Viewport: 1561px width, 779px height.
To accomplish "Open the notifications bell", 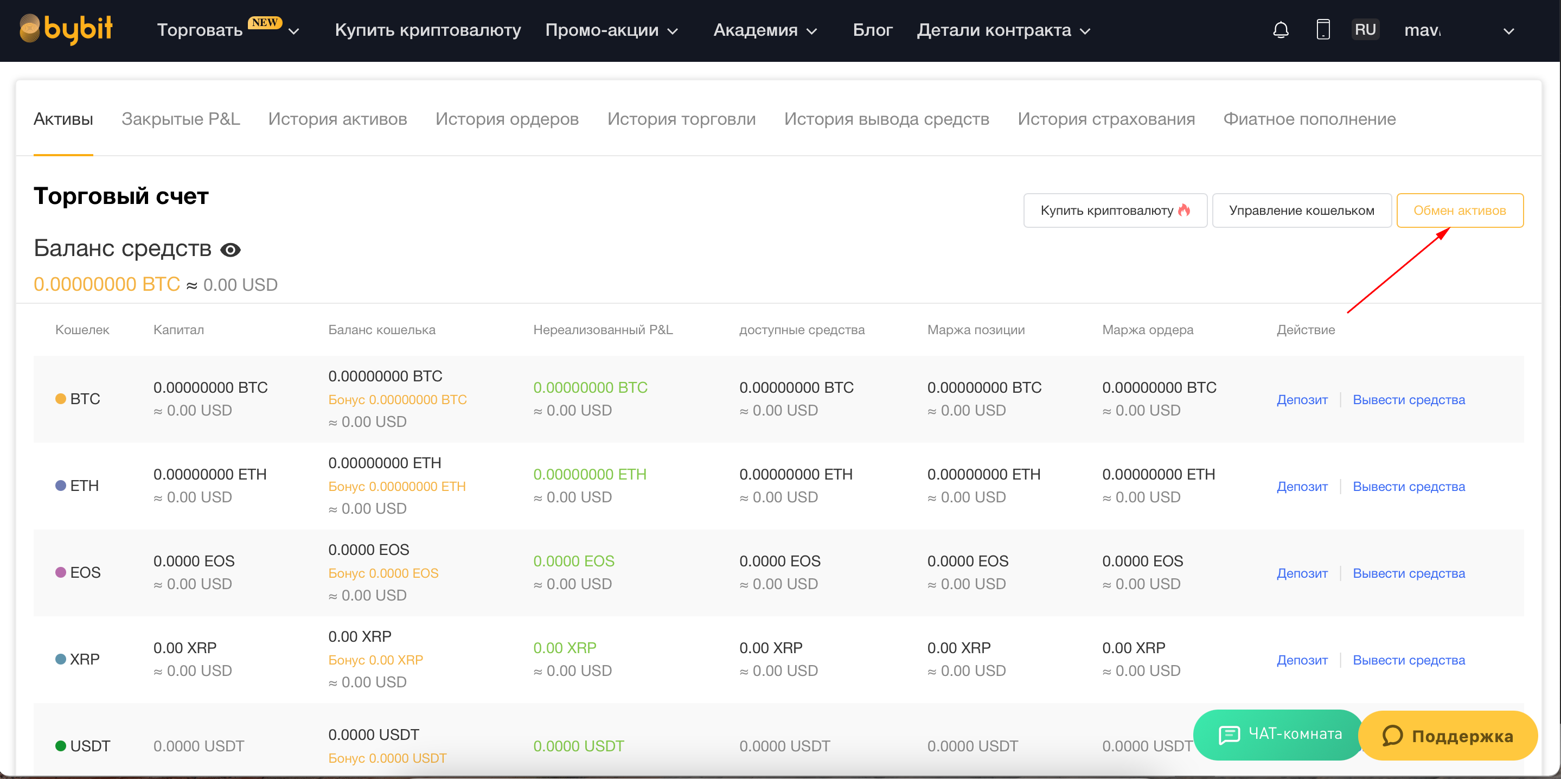I will point(1281,30).
